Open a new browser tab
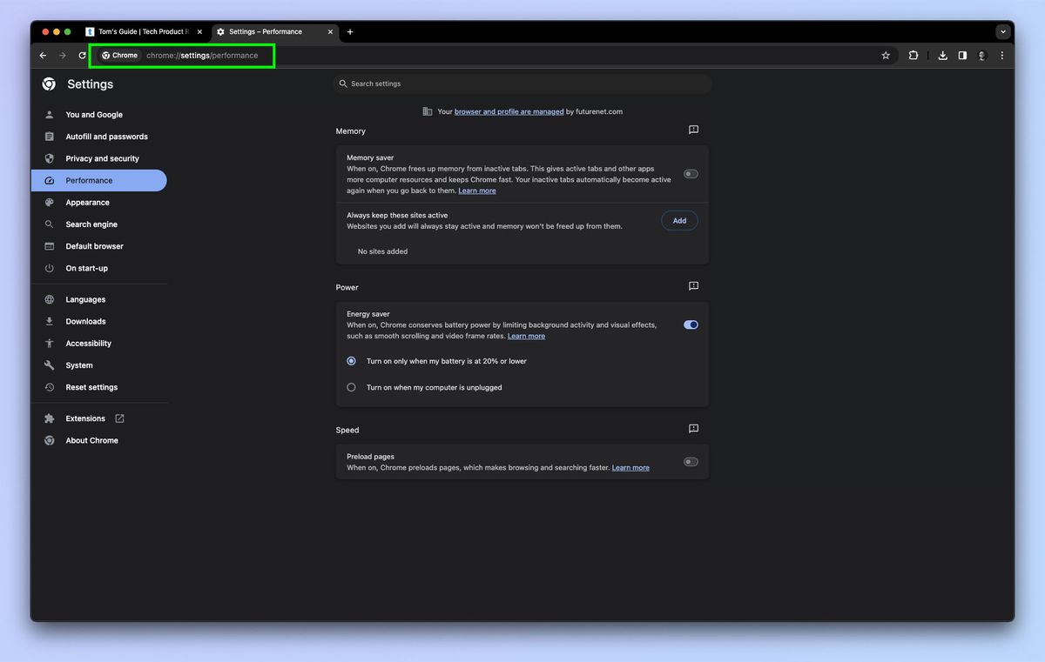This screenshot has width=1045, height=662. 350,31
